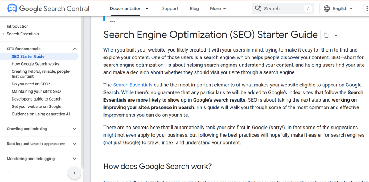Click the slash shortcut key badge
Viewport: 369px width, 182px height.
tap(308, 9)
